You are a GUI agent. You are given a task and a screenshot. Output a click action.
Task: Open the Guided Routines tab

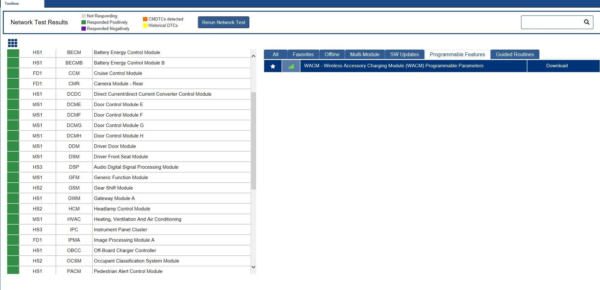pyautogui.click(x=515, y=54)
